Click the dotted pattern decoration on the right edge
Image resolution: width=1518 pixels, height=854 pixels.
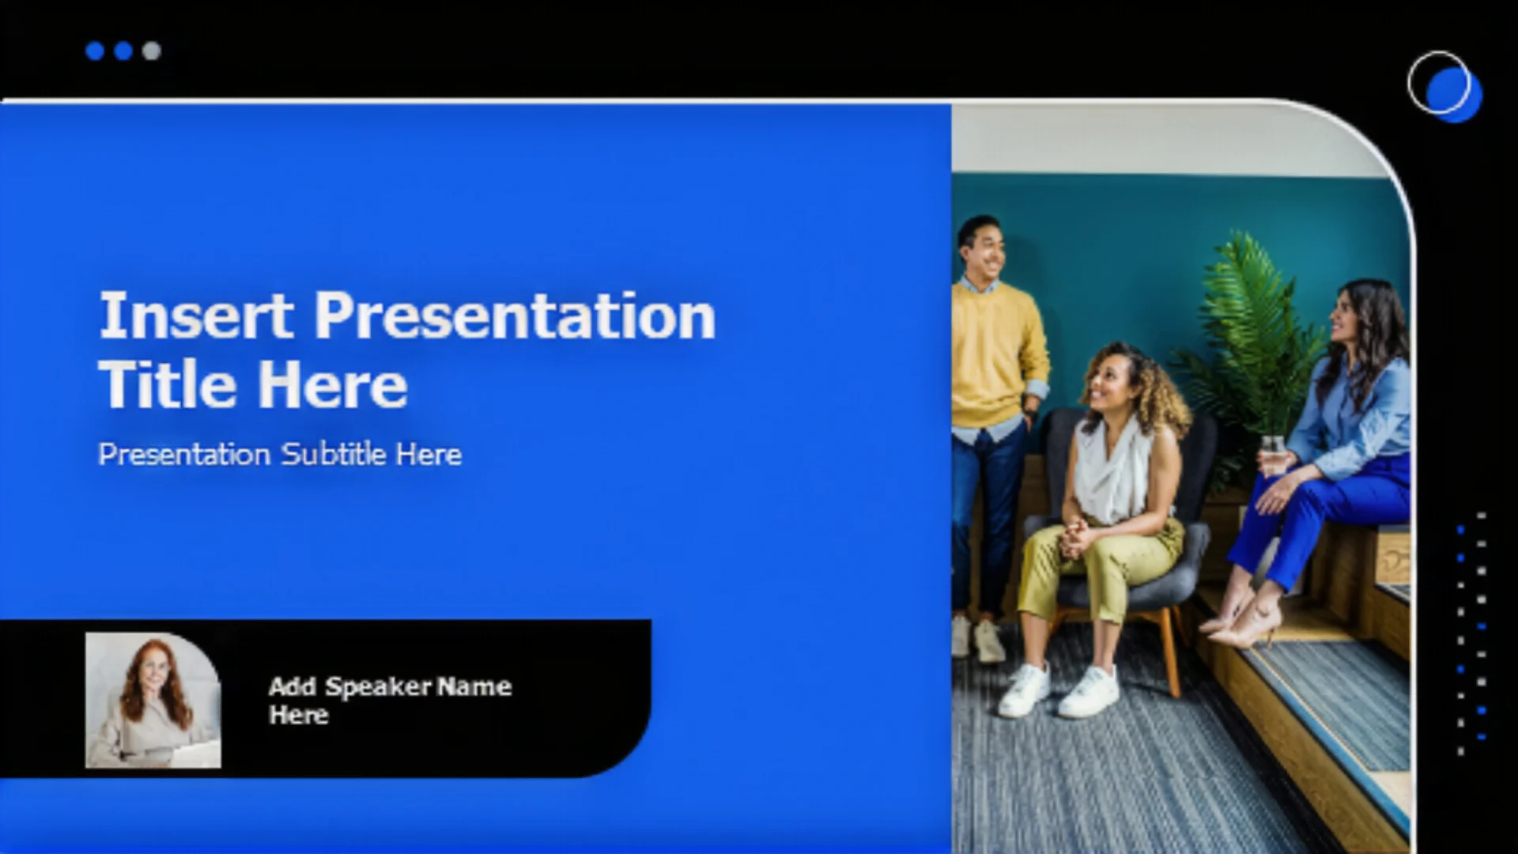pos(1471,633)
